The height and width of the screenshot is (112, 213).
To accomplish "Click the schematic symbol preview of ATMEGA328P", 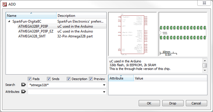I will [133, 34].
